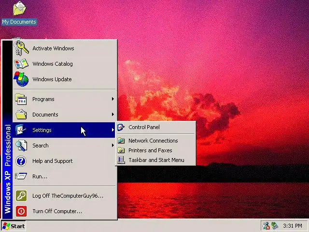
Task: Select Search in the Start menu
Action: (x=65, y=145)
